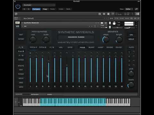Toggle the HOLD switch
Viewport: 154px width, 115px height.
coord(131,39)
